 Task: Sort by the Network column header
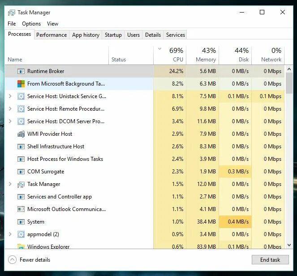[268, 55]
